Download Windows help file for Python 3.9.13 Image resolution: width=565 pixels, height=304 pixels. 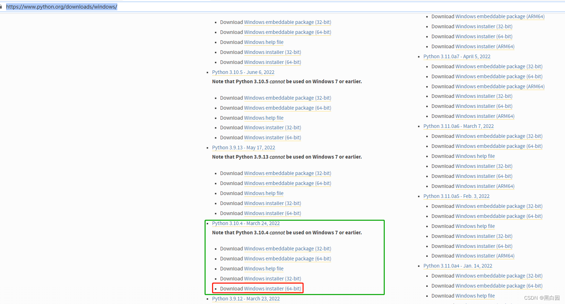tap(264, 193)
